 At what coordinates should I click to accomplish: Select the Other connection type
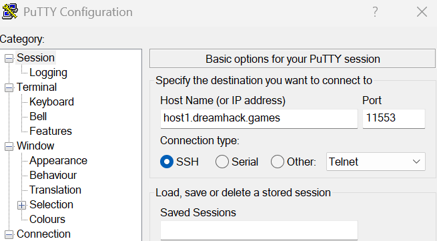(278, 162)
